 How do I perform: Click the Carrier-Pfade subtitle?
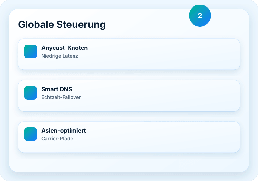point(57,139)
